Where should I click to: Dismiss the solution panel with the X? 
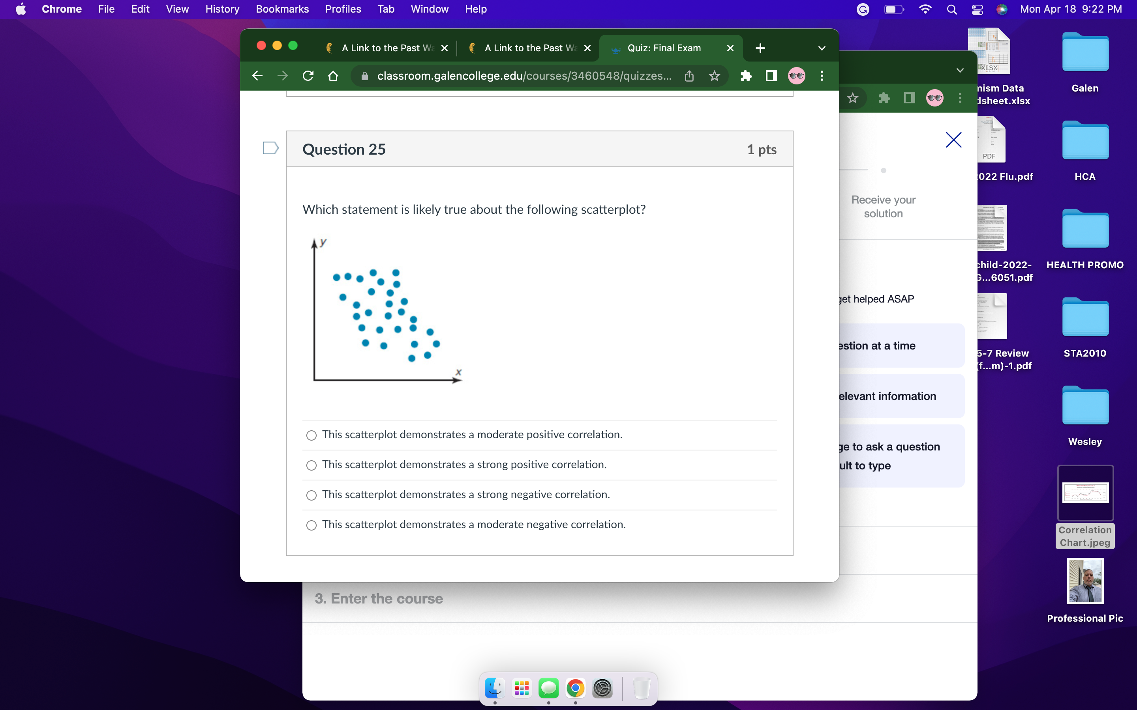[x=953, y=140]
